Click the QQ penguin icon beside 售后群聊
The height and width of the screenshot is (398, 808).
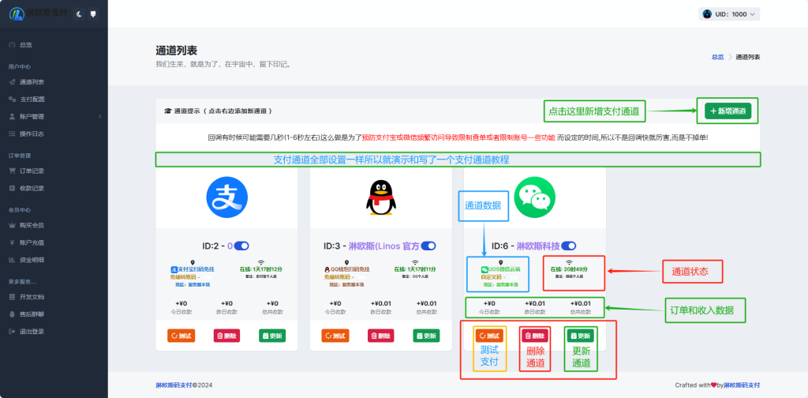(x=12, y=314)
